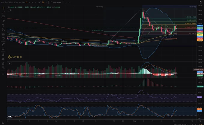Select the daily D timeframe
The image size is (204, 125).
(26, 2)
